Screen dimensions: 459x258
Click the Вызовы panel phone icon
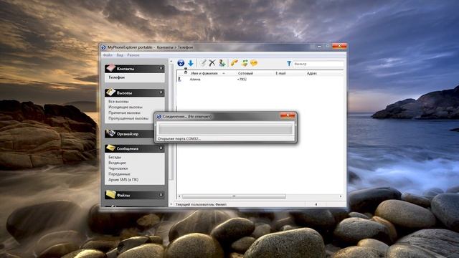coord(111,92)
